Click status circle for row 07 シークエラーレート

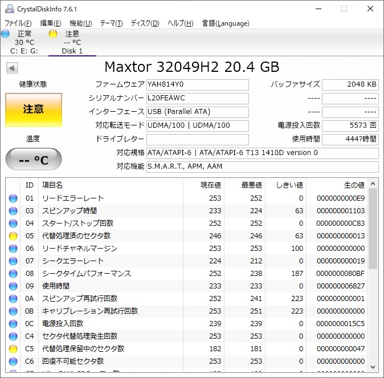(13, 261)
